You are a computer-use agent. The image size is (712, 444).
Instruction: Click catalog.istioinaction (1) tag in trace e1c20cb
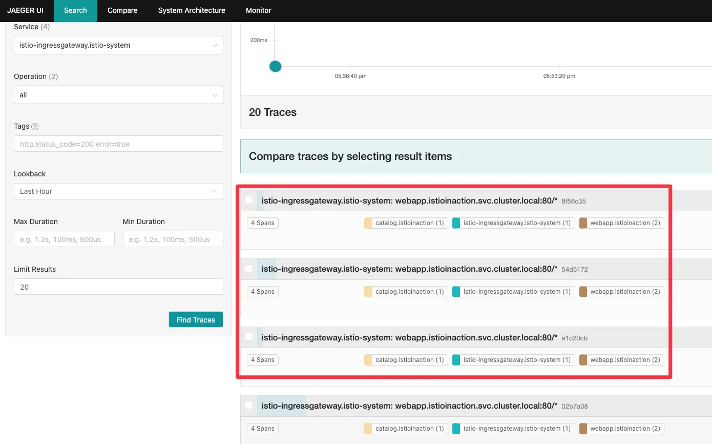(406, 360)
